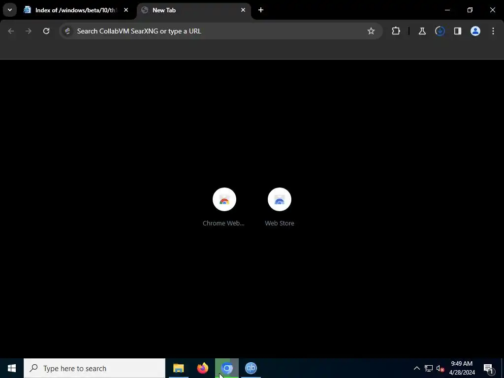Screen dimensions: 504x378
Task: Open the Chrome Labs flask icon
Action: [x=422, y=31]
